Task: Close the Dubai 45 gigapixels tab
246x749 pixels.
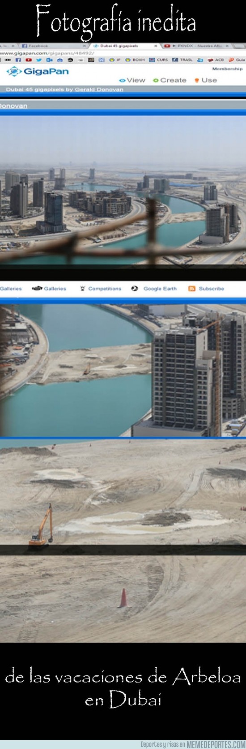Action: tap(156, 46)
